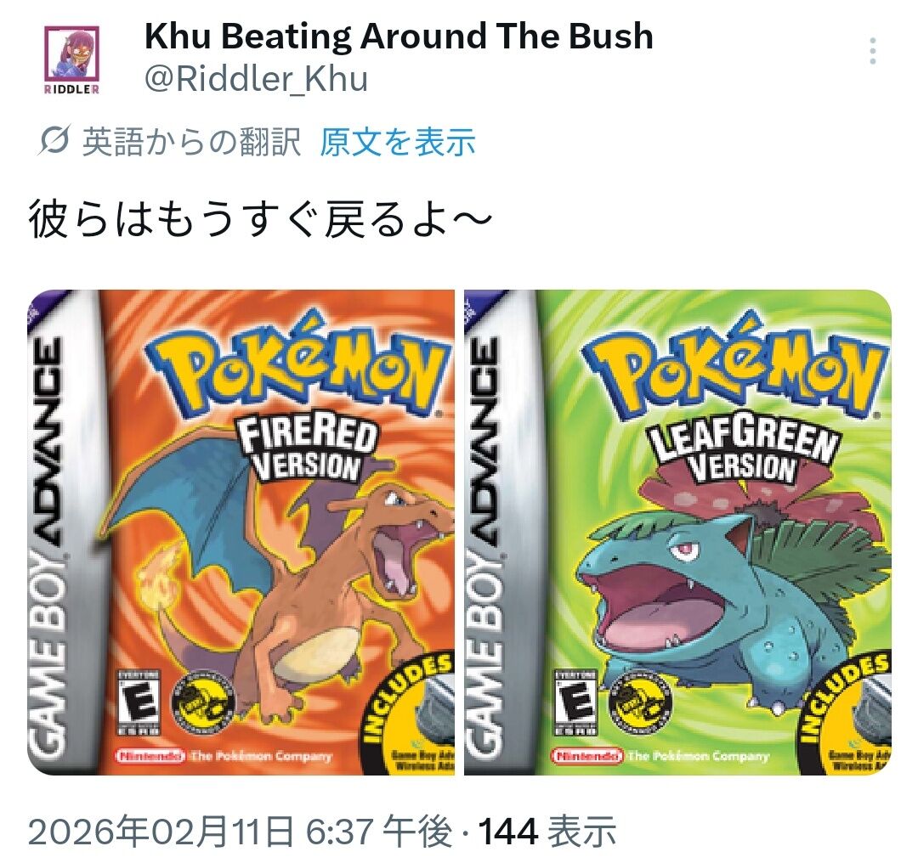Click the Game Boy Advance spine on LeafGreen
The height and width of the screenshot is (863, 918).
[501, 532]
